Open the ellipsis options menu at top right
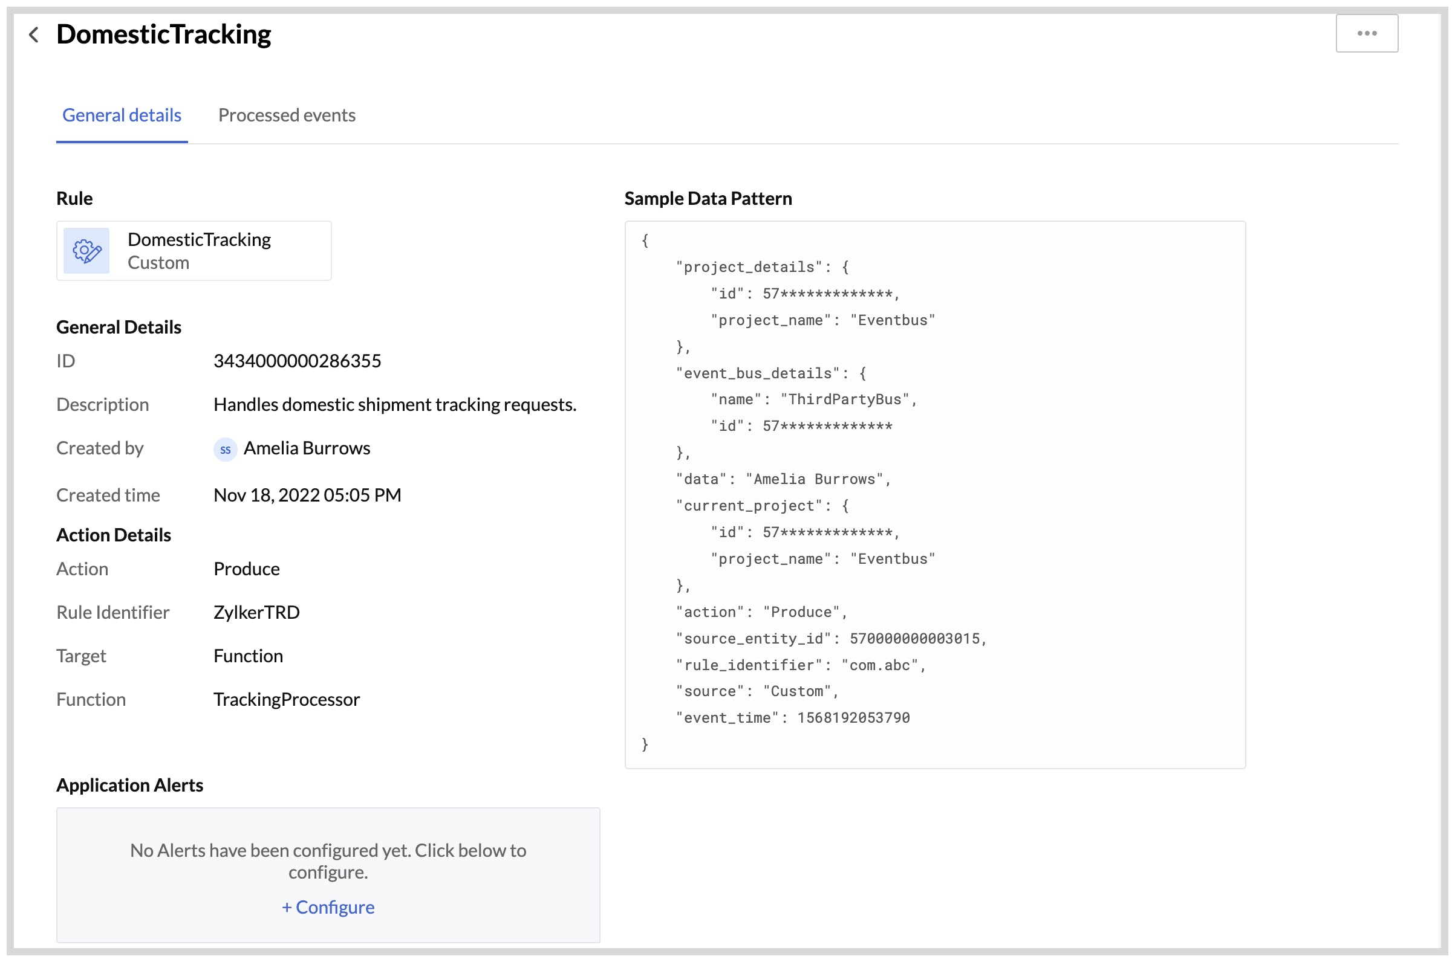Image resolution: width=1455 pixels, height=962 pixels. (x=1366, y=33)
